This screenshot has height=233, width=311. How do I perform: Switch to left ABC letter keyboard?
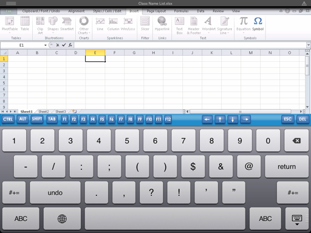tap(21, 218)
